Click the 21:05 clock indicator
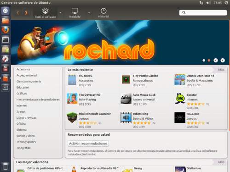Screen dimensions: 230x172 tap(218, 3)
